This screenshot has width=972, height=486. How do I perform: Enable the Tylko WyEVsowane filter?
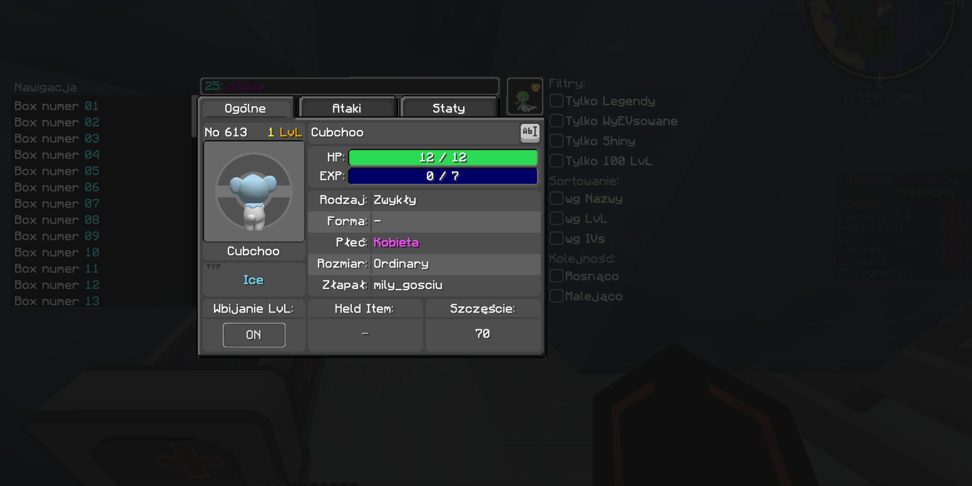(x=556, y=121)
